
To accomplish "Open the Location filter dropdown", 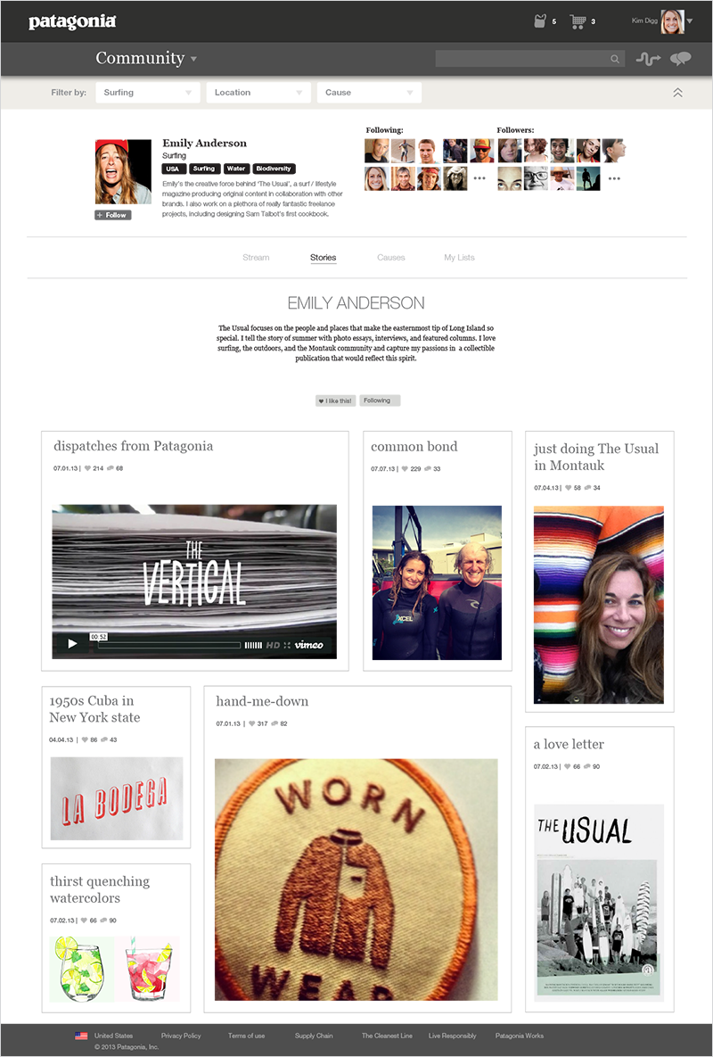I will point(258,93).
